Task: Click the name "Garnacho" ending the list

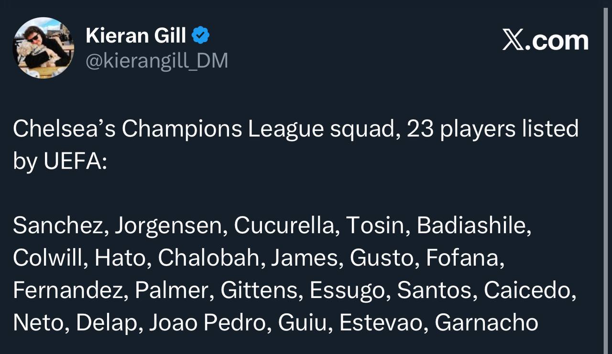Action: tap(486, 323)
